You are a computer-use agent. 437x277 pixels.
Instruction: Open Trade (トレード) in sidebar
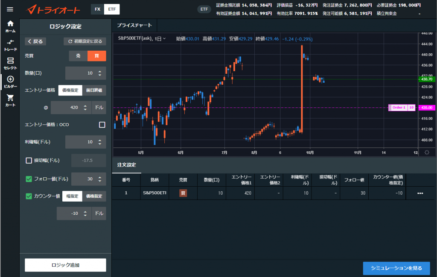10,45
